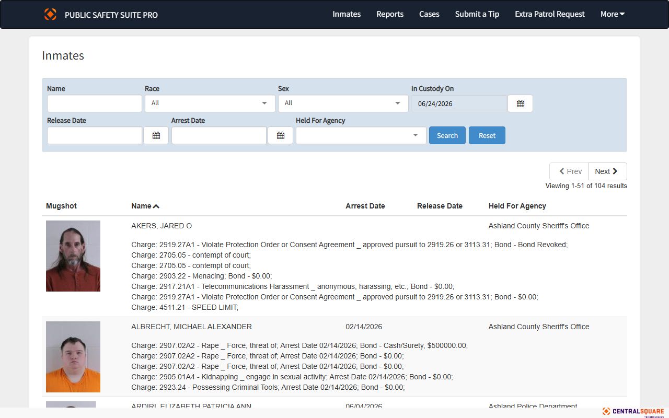Open the In Custody On calendar picker

tap(520, 103)
